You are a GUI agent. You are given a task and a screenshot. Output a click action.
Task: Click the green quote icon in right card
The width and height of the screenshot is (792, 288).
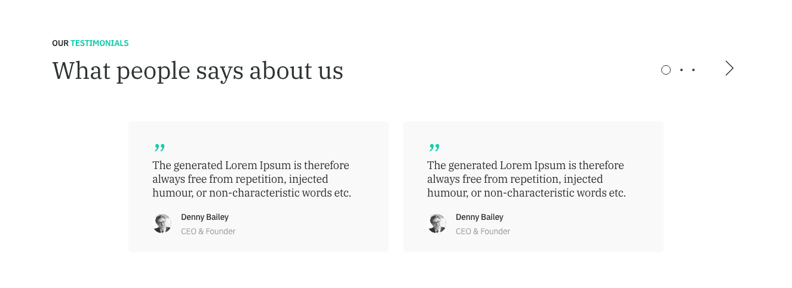point(434,148)
